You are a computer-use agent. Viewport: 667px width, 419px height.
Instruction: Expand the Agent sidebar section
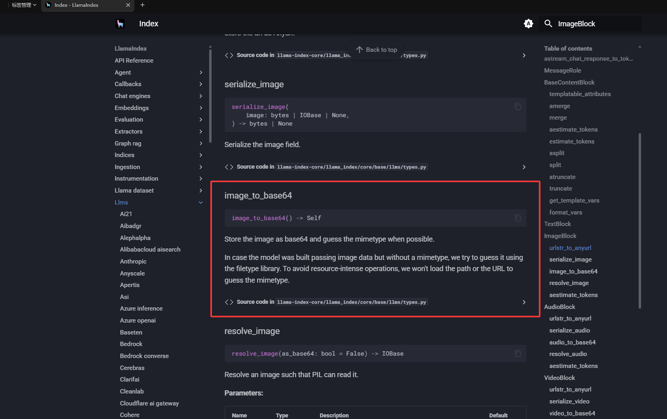[201, 73]
